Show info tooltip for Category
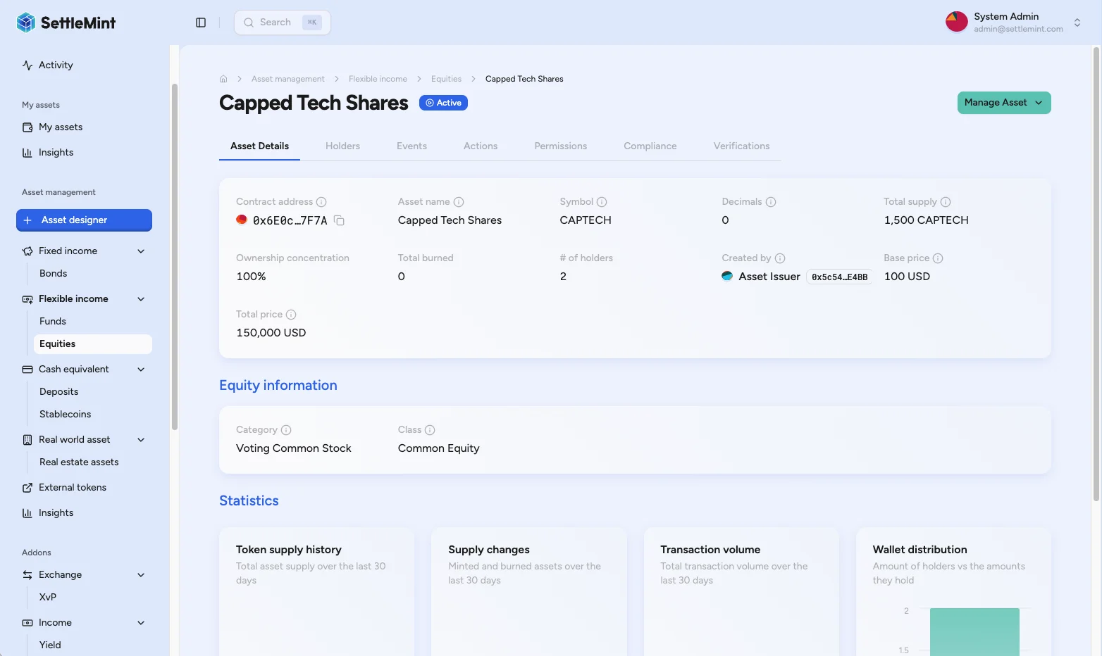 click(286, 430)
